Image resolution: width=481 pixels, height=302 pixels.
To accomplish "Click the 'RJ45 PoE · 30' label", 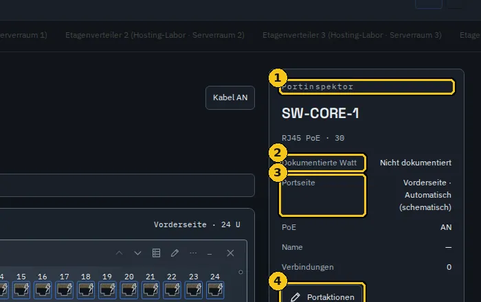I will pos(313,138).
